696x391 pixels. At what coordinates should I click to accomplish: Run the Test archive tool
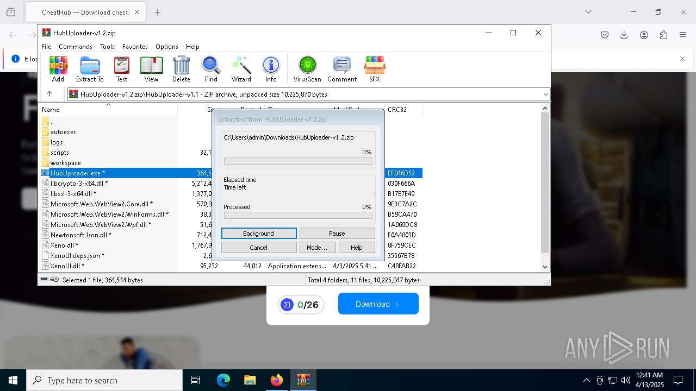[122, 69]
